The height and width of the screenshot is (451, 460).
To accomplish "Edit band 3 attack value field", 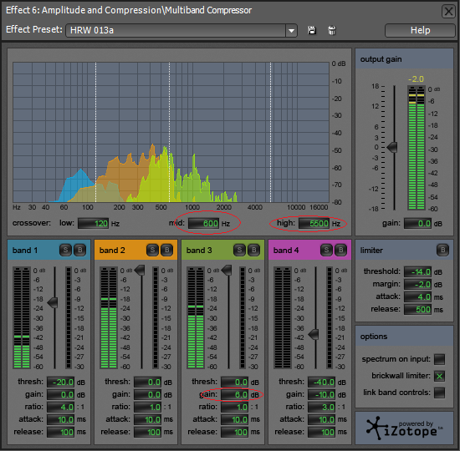I will tap(235, 419).
